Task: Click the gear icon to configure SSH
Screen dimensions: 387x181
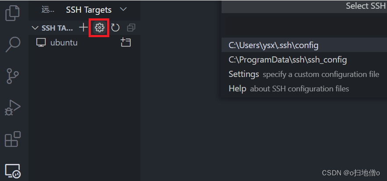Action: 99,28
